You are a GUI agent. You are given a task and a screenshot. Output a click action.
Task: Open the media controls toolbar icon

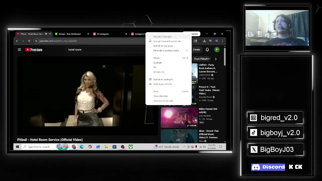coord(210,41)
